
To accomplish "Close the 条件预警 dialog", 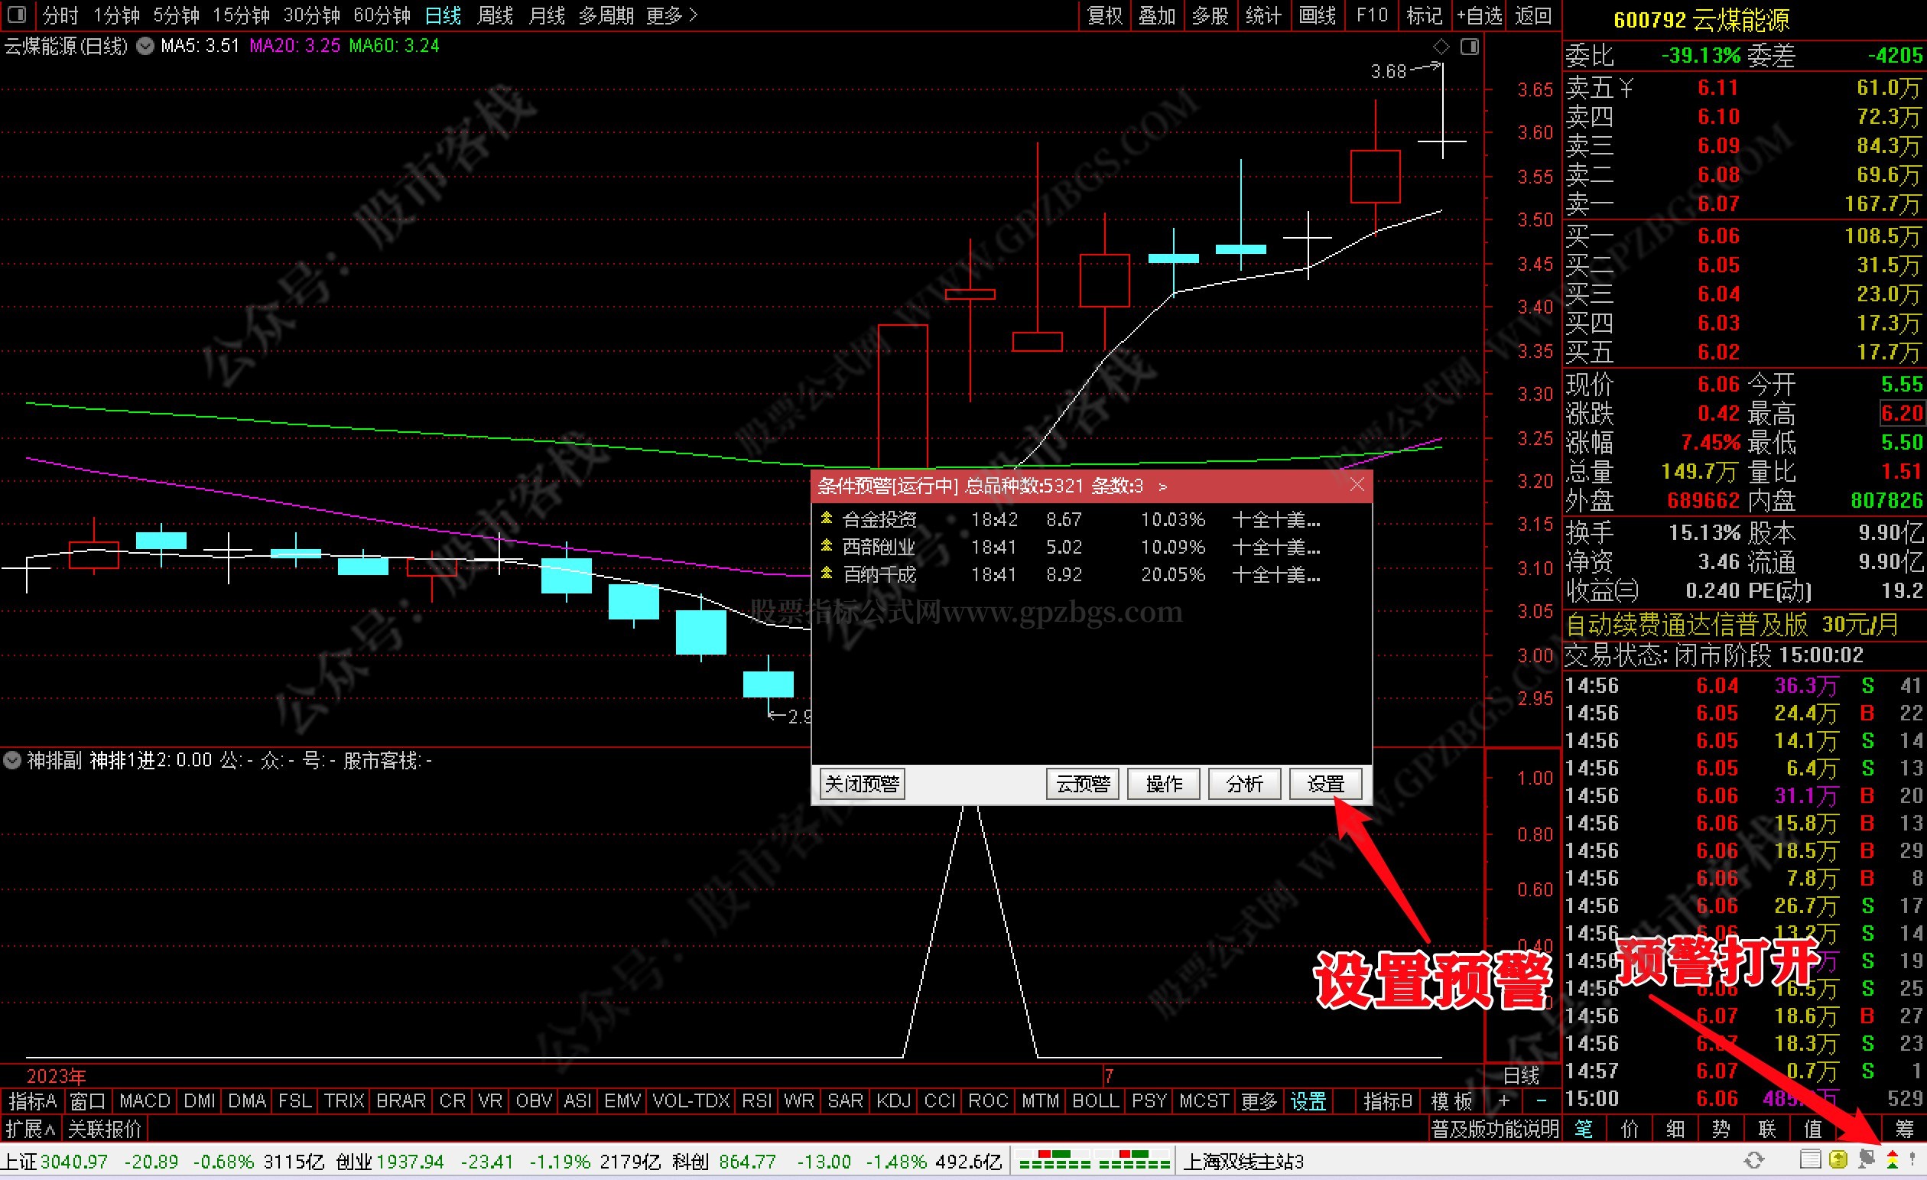I will click(x=1357, y=485).
